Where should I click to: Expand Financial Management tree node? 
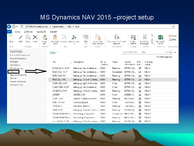point(8,55)
